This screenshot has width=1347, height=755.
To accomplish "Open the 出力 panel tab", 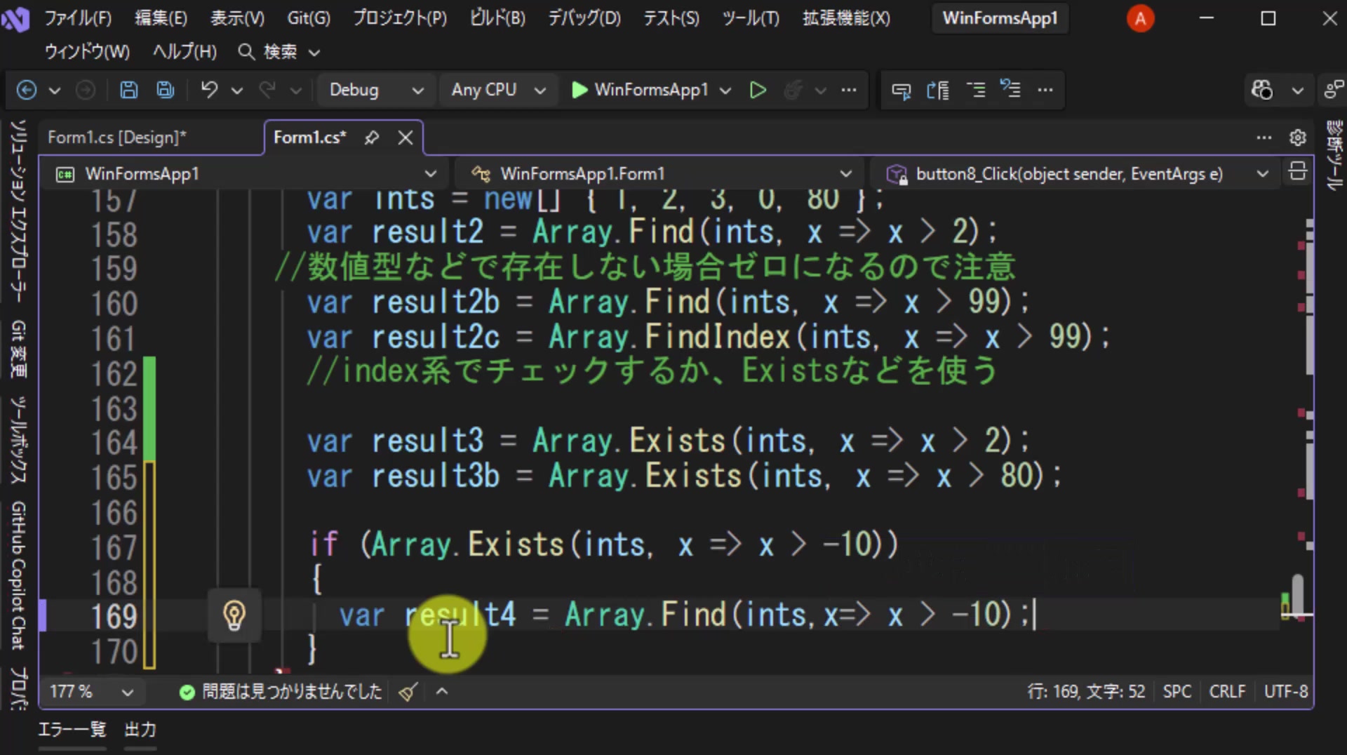I will pos(140,730).
